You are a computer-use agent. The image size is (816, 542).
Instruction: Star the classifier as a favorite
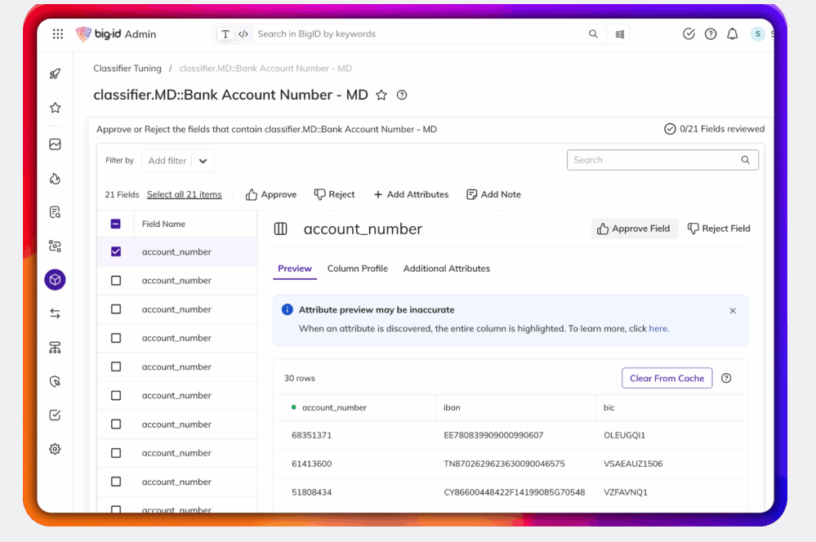(381, 96)
